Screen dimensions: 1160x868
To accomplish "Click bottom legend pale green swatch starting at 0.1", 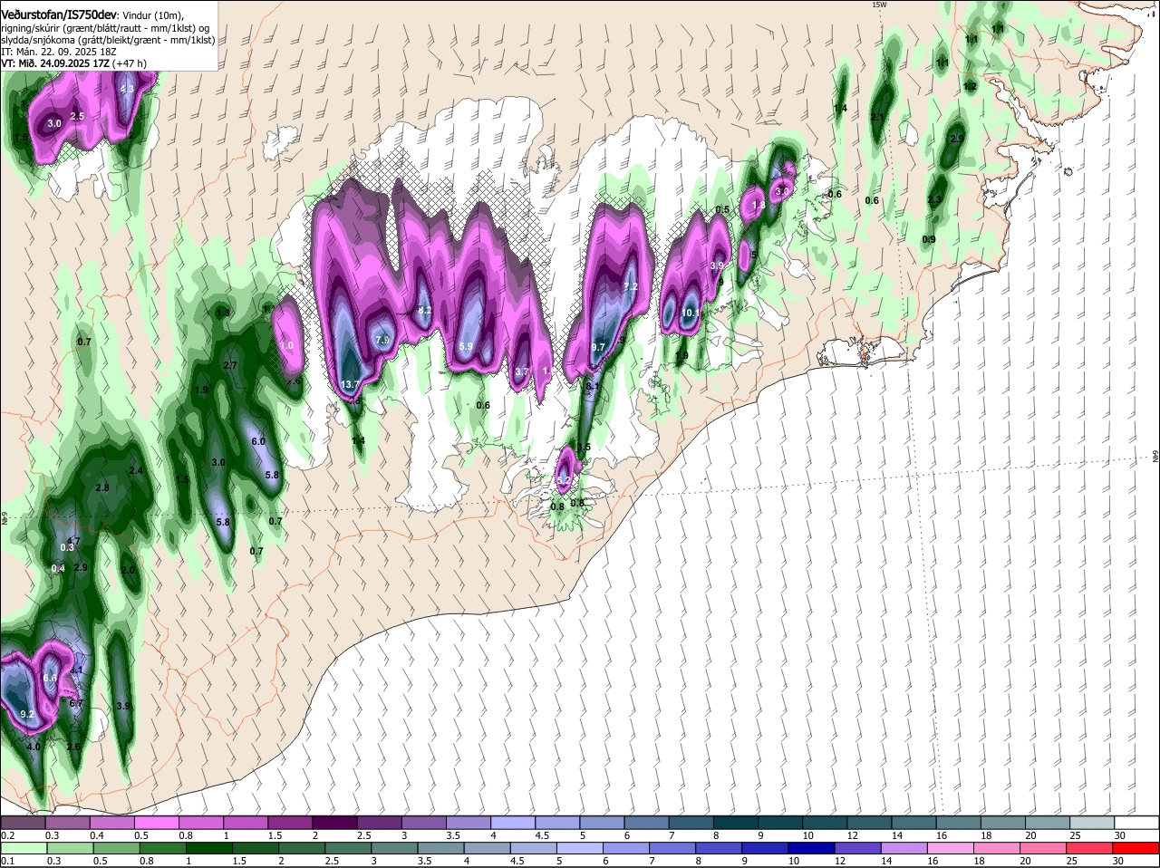I will tap(23, 849).
